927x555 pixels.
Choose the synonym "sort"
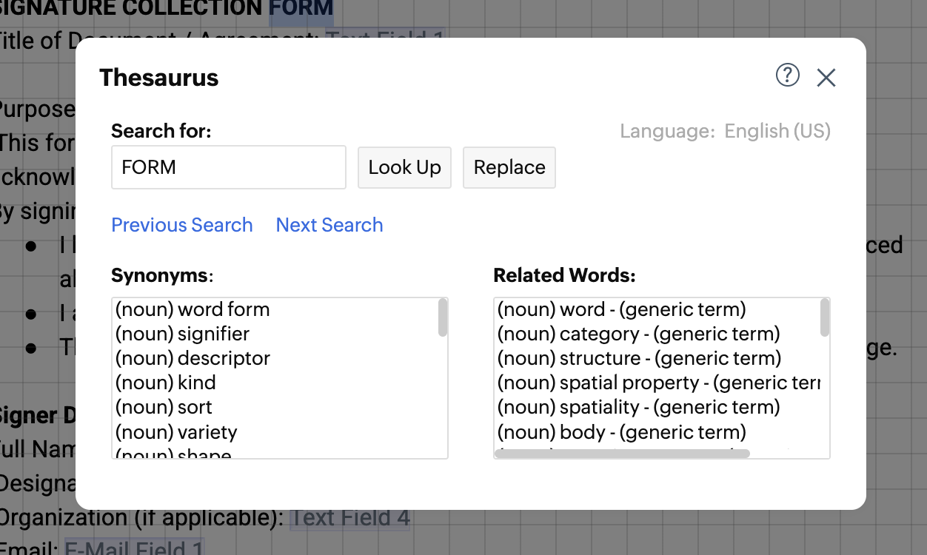pyautogui.click(x=164, y=407)
